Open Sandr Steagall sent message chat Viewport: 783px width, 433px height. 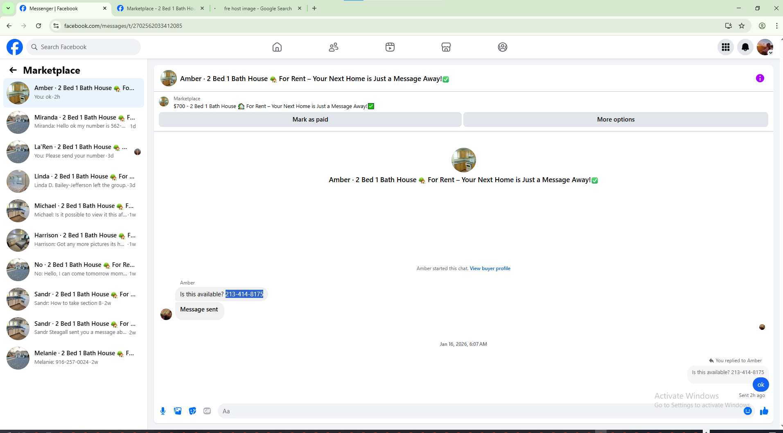74,329
